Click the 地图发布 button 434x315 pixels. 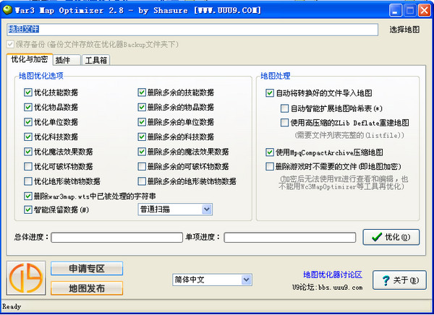click(87, 288)
